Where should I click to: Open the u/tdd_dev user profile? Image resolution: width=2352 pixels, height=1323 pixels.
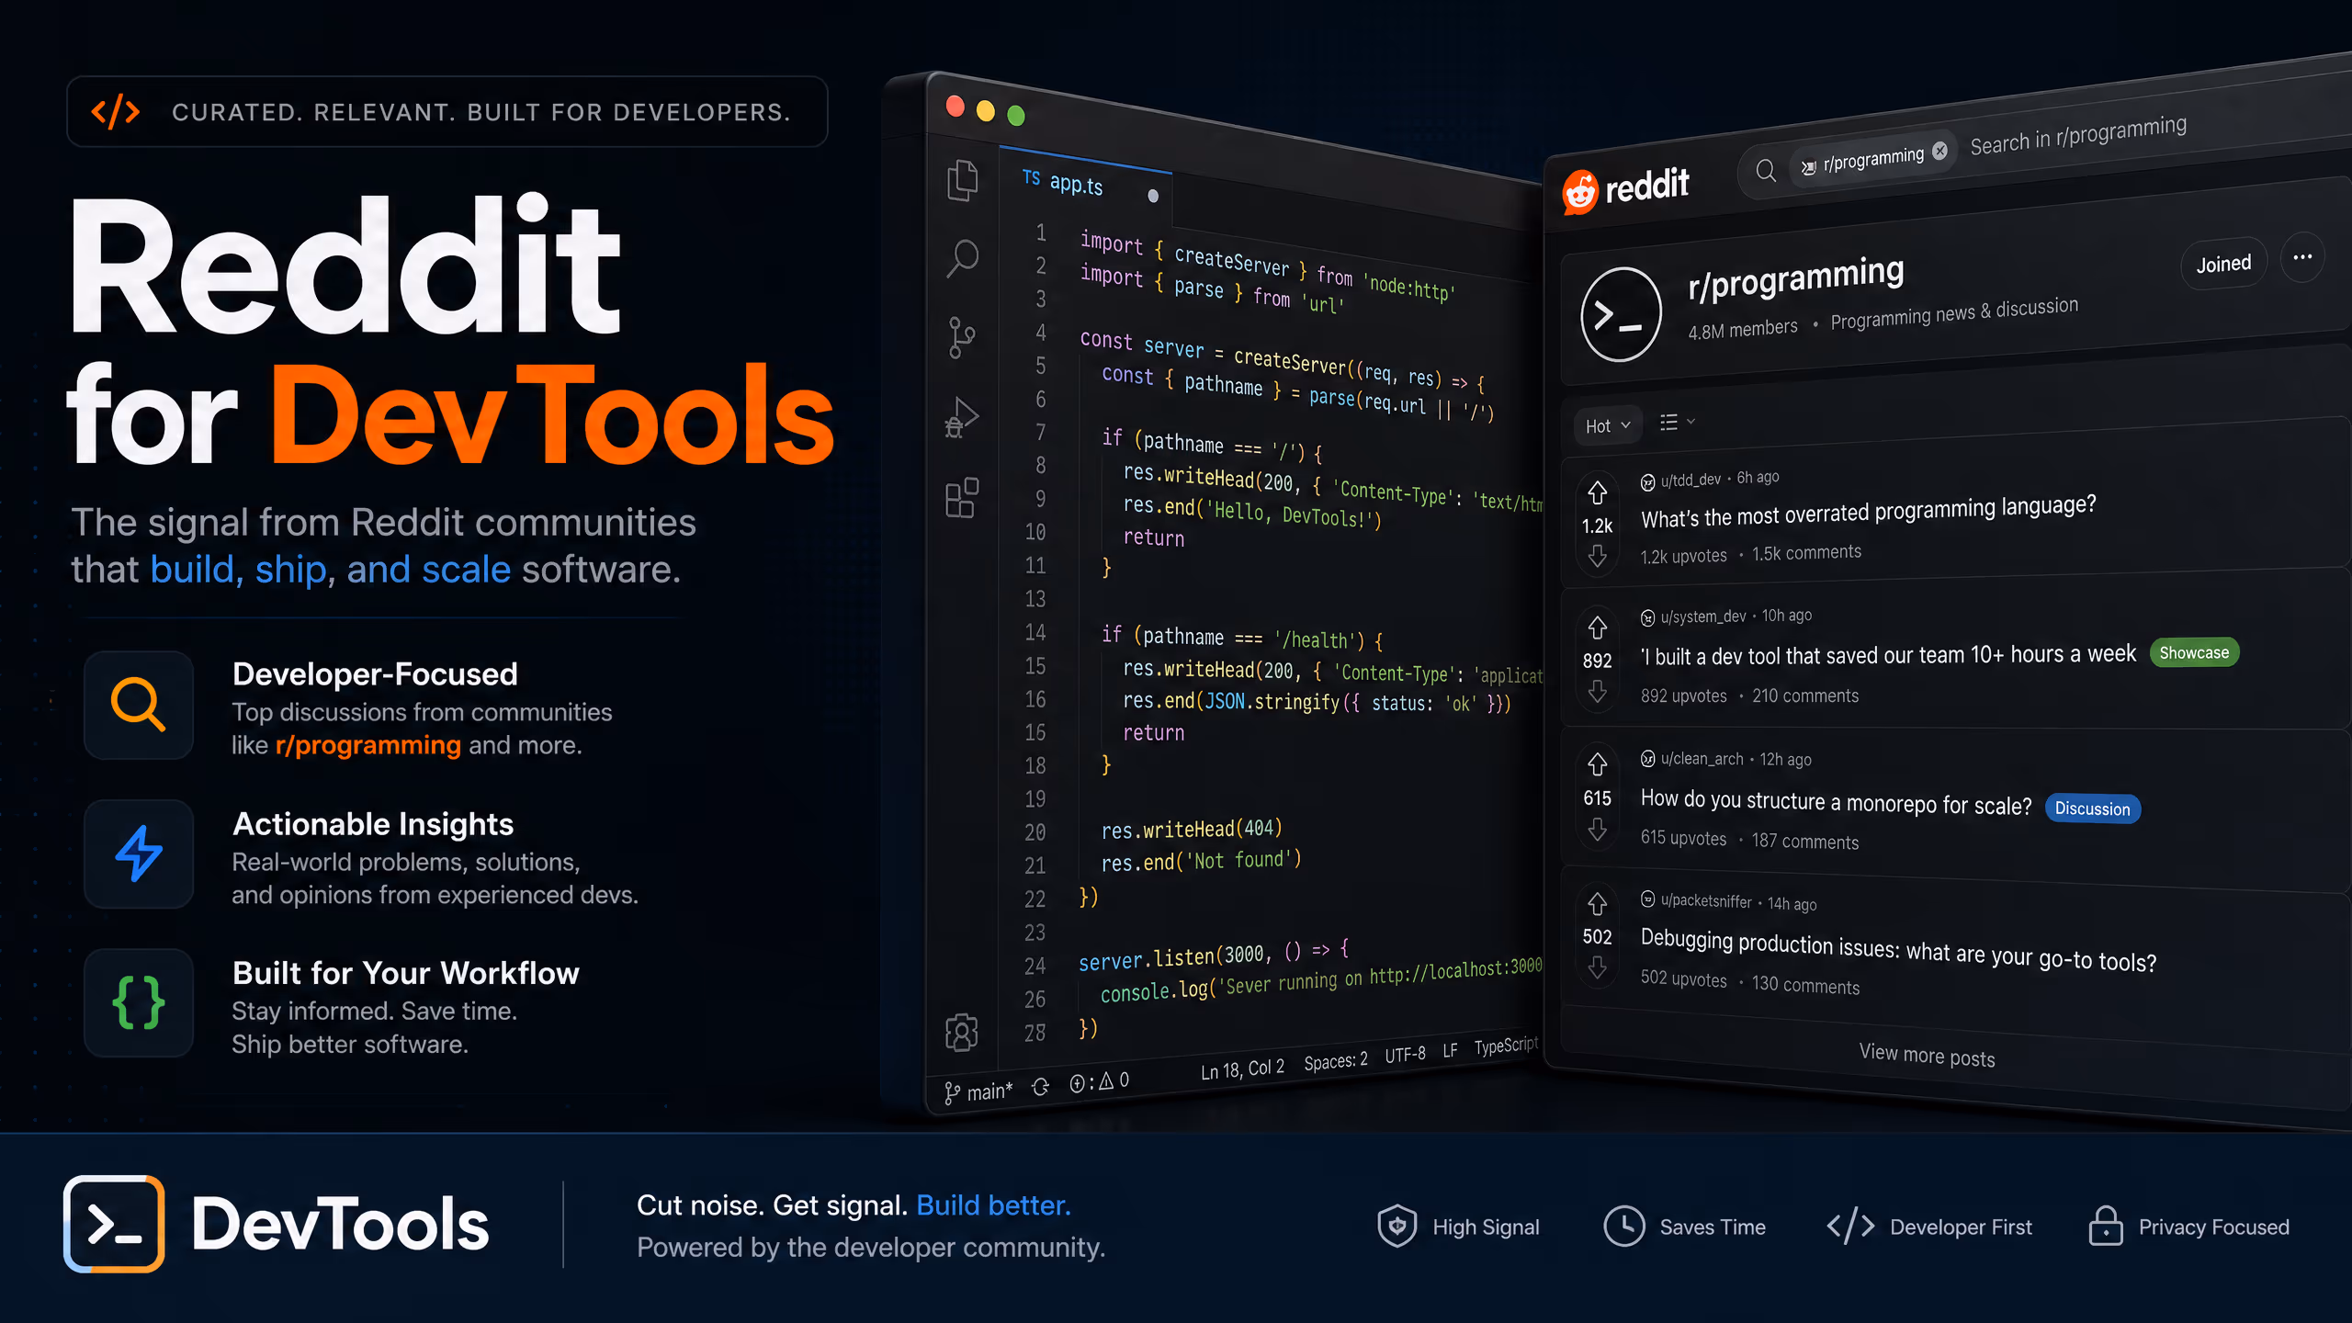click(x=1690, y=480)
